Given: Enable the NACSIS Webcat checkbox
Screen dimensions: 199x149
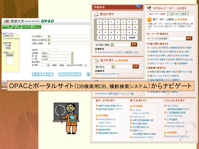Looking at the screenshot, I should coord(4,39).
